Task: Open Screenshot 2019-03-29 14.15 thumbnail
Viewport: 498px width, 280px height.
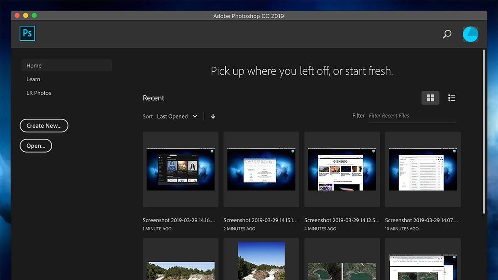Action: coord(261,169)
